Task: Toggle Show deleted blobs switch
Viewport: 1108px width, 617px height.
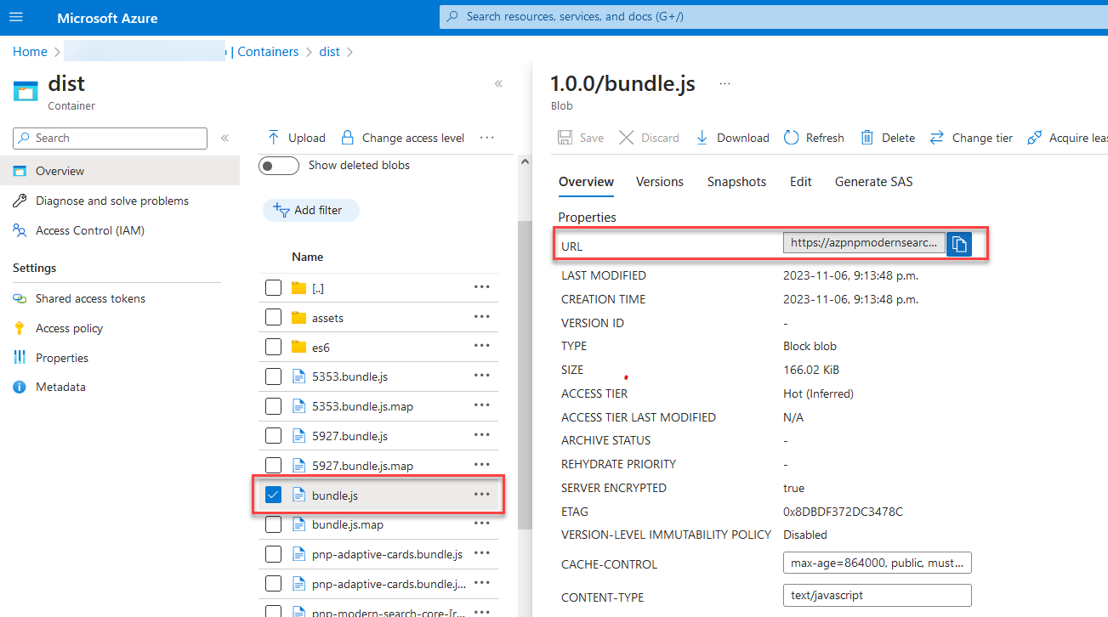Action: point(279,166)
